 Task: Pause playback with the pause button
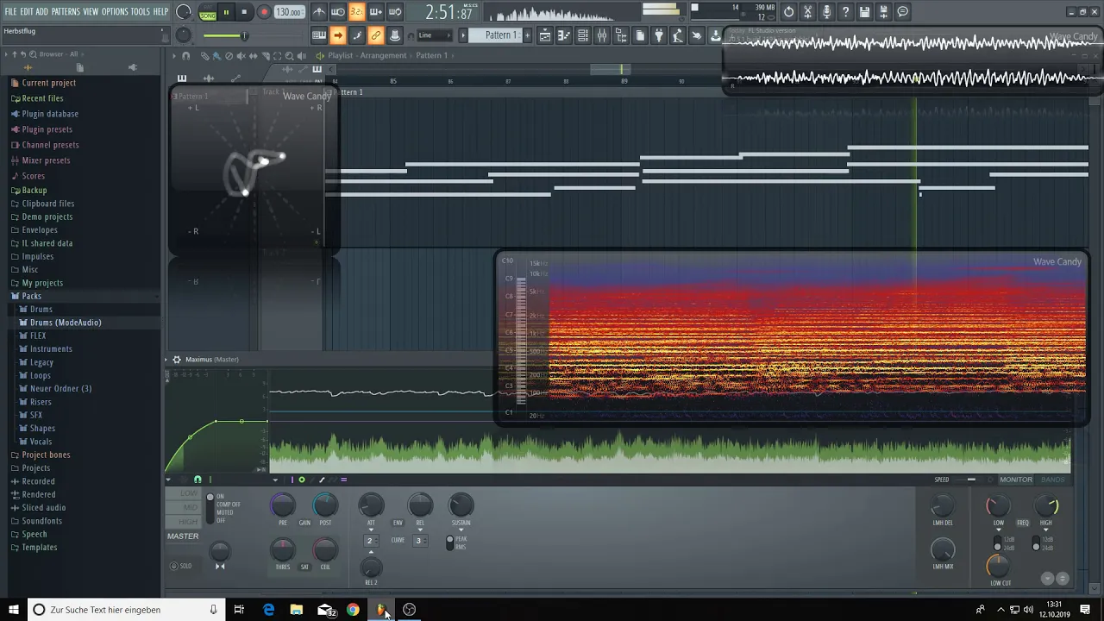tap(226, 12)
